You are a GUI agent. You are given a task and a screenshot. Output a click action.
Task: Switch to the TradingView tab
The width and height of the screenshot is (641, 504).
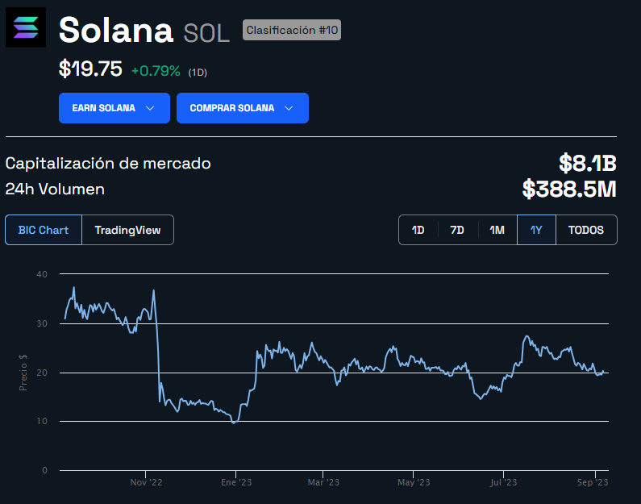coord(127,230)
